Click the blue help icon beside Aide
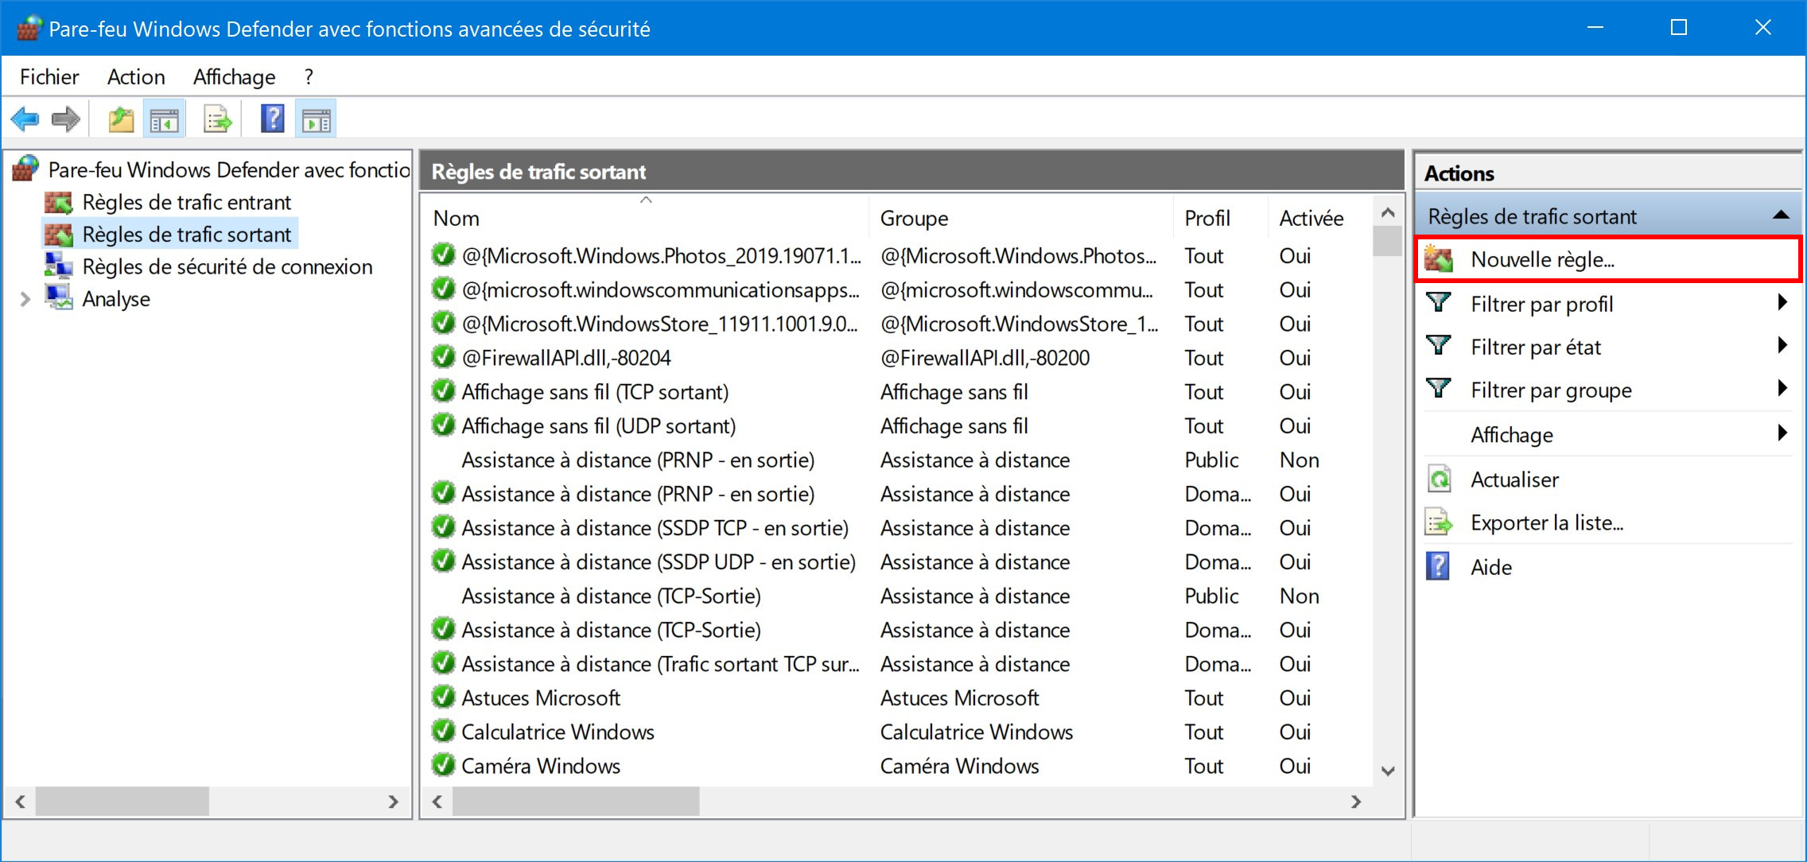The width and height of the screenshot is (1807, 862). pos(1438,566)
